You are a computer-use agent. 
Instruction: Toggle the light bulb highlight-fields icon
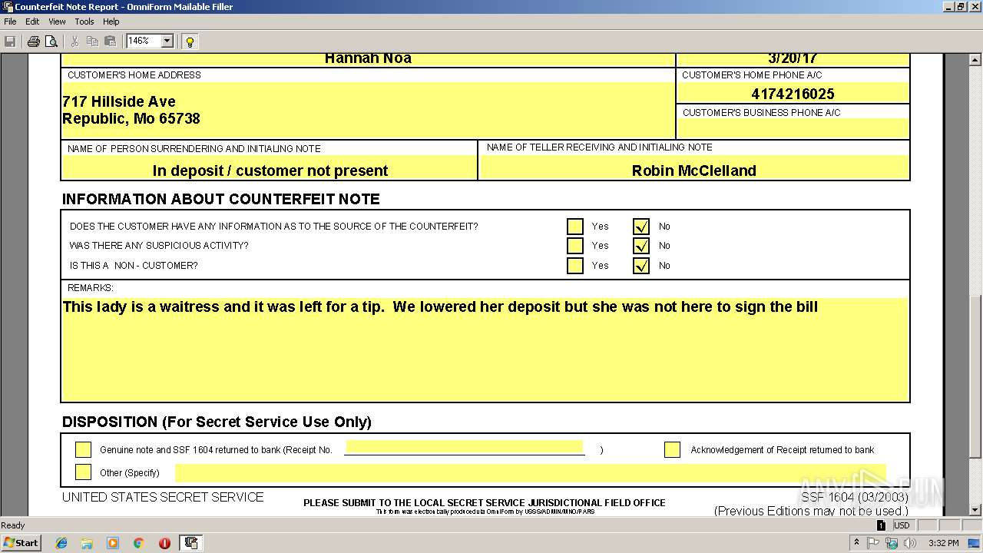(190, 41)
